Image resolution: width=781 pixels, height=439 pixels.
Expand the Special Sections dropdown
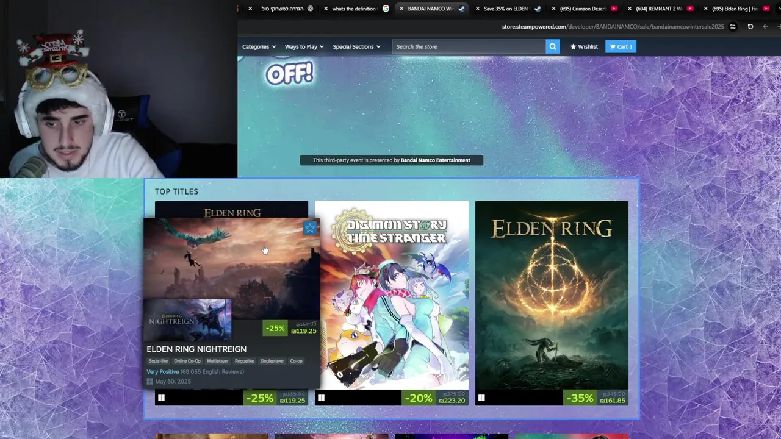356,46
